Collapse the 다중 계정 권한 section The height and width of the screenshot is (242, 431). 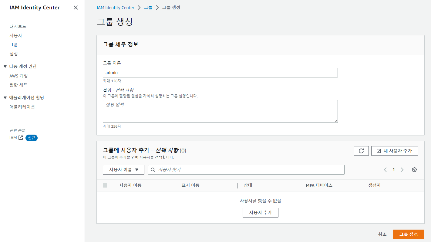tap(5, 67)
